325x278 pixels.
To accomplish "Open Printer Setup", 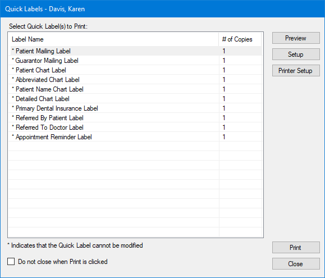I will 296,71.
